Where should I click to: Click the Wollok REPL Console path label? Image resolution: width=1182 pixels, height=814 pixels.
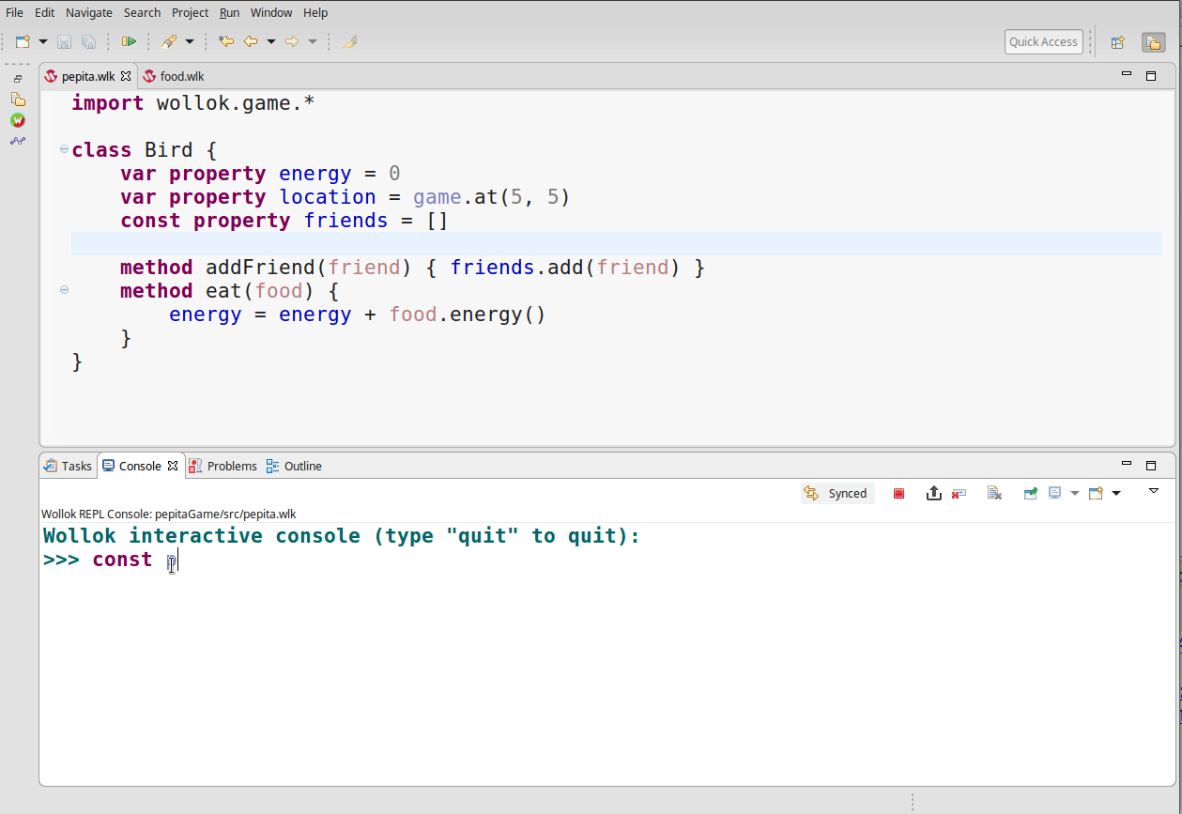click(169, 515)
